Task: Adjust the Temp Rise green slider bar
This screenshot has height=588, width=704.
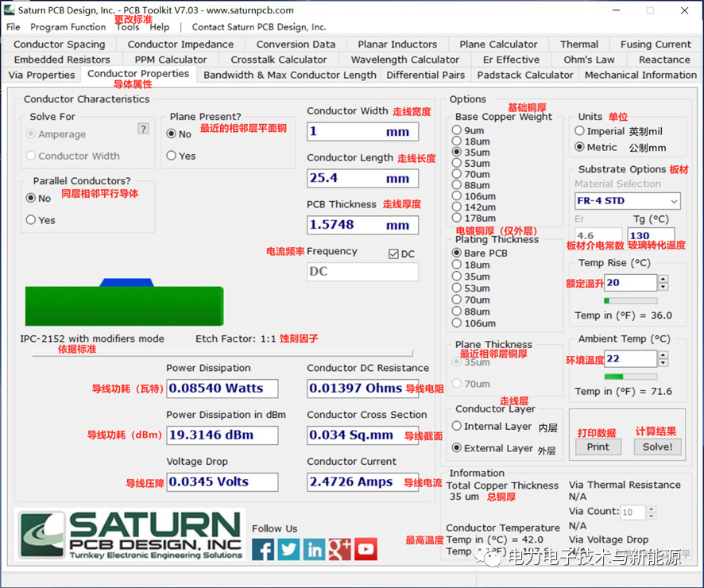Action: (x=630, y=300)
